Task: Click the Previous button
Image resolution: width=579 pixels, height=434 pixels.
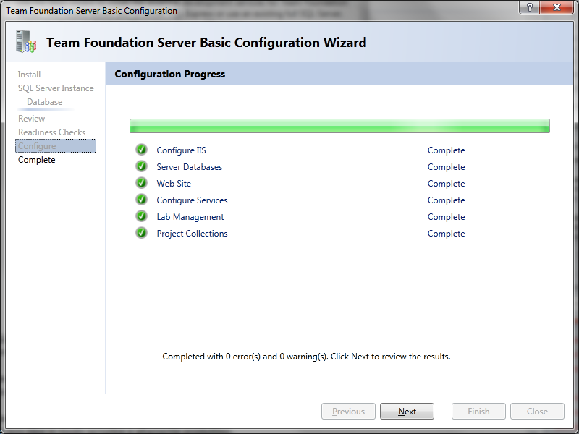Action: pyautogui.click(x=348, y=411)
